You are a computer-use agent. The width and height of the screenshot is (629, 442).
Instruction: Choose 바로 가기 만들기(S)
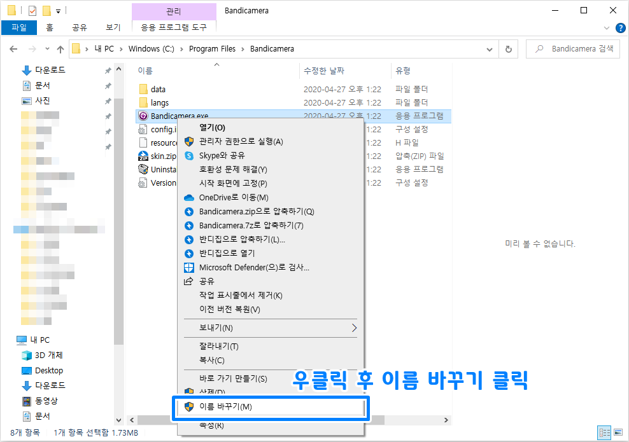click(x=271, y=378)
